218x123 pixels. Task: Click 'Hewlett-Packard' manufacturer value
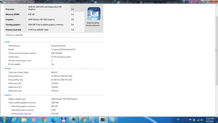[x=58, y=46]
